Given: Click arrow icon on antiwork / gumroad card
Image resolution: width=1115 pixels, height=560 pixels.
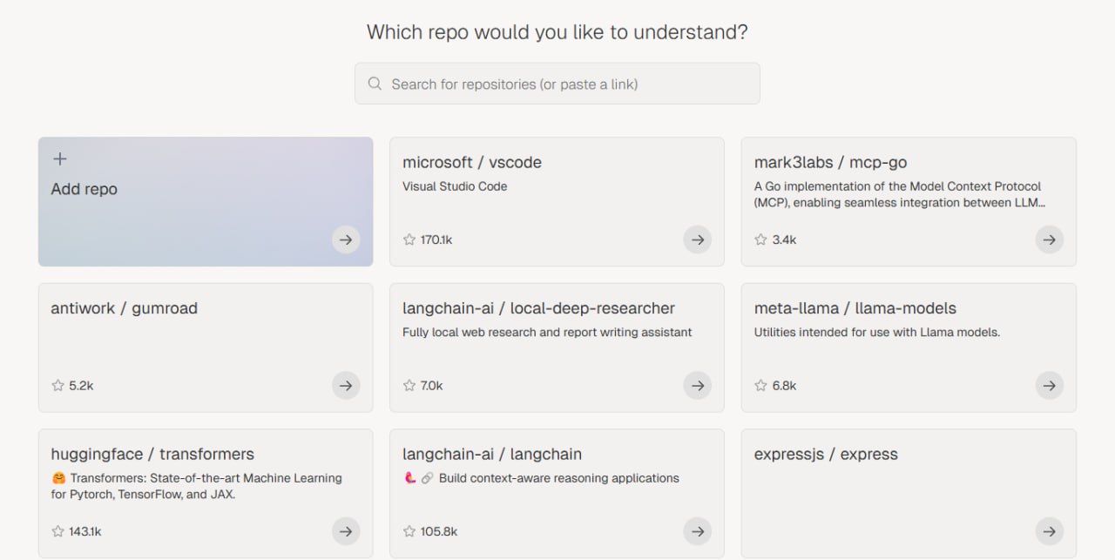Looking at the screenshot, I should tap(346, 385).
